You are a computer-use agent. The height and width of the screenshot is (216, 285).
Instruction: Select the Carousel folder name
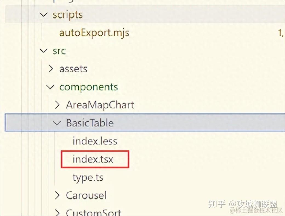pyautogui.click(x=86, y=195)
